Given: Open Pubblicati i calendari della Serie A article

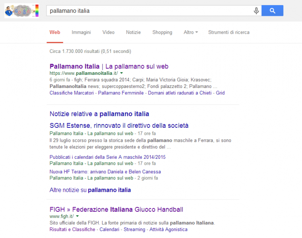Looking at the screenshot, I should 107,157.
